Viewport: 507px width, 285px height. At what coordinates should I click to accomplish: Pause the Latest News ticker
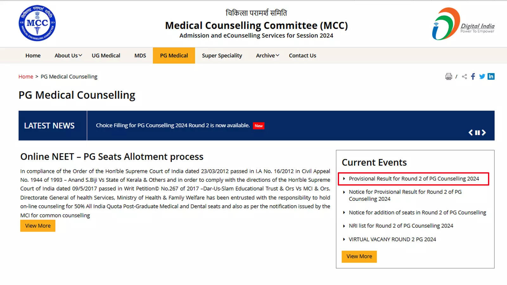(477, 133)
